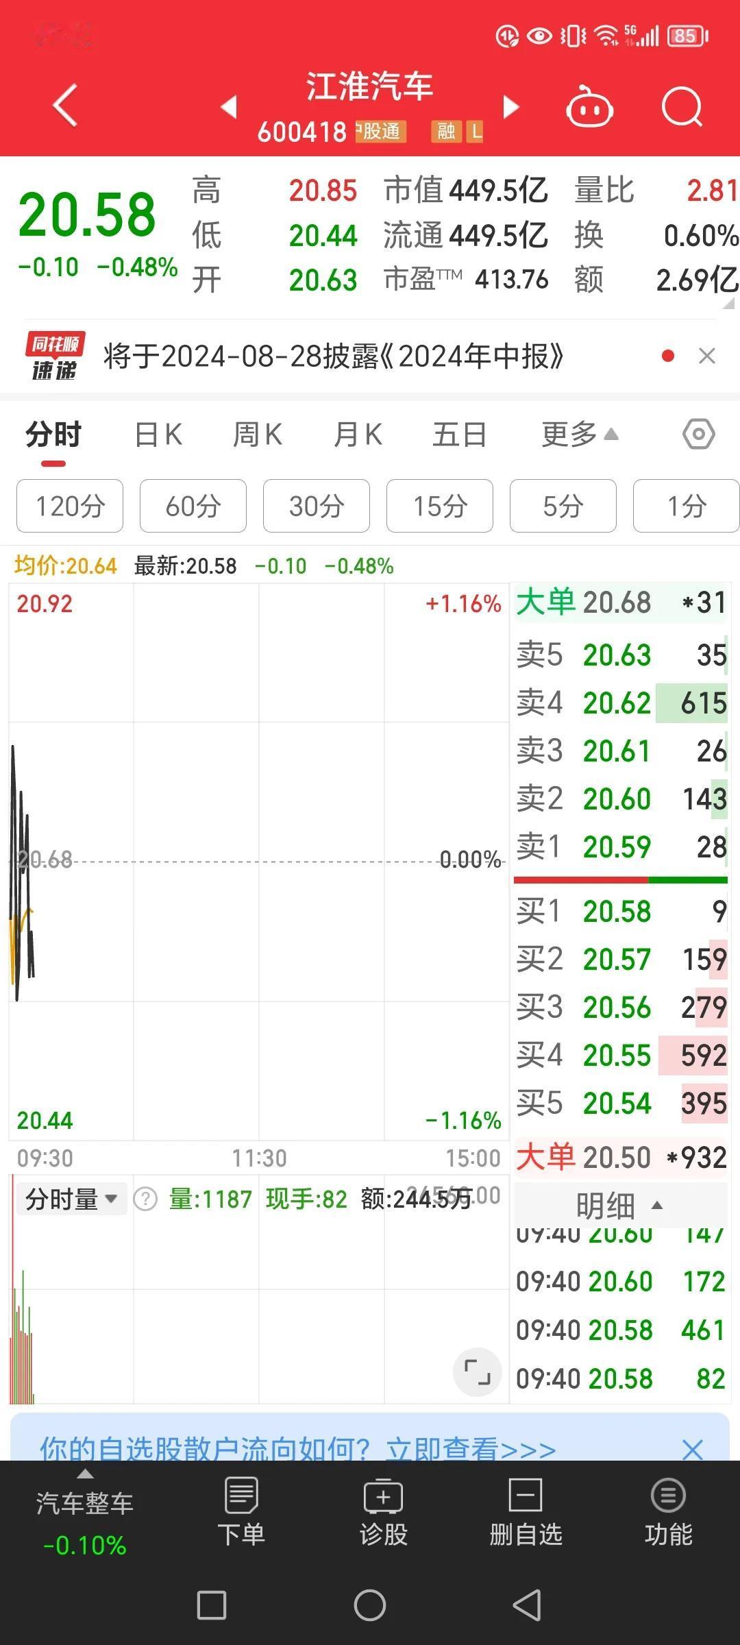This screenshot has width=740, height=1645.
Task: Open the 同花顺速递 logo
Action: [x=55, y=356]
